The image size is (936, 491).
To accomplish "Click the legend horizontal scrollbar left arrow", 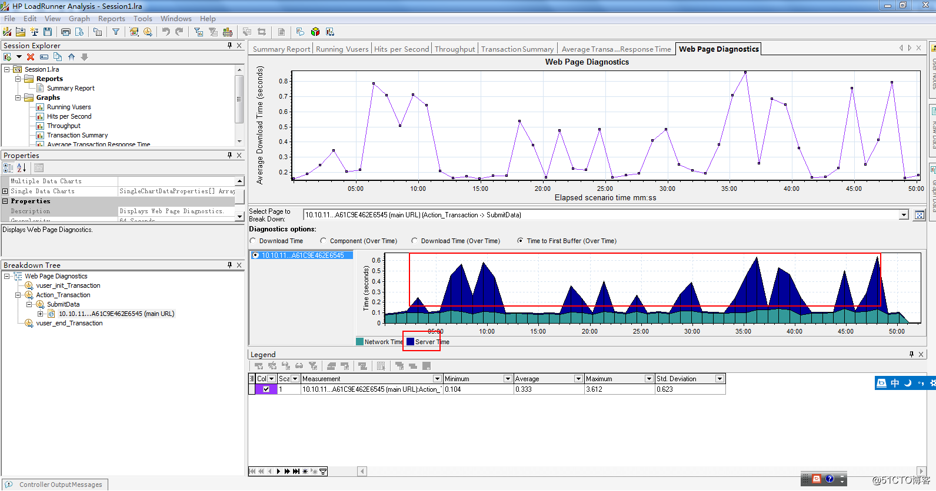I will [x=362, y=471].
